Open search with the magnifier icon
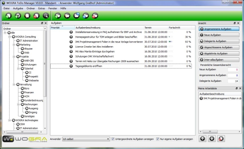Screen dimensions: 244x149 pyautogui.click(x=46, y=15)
